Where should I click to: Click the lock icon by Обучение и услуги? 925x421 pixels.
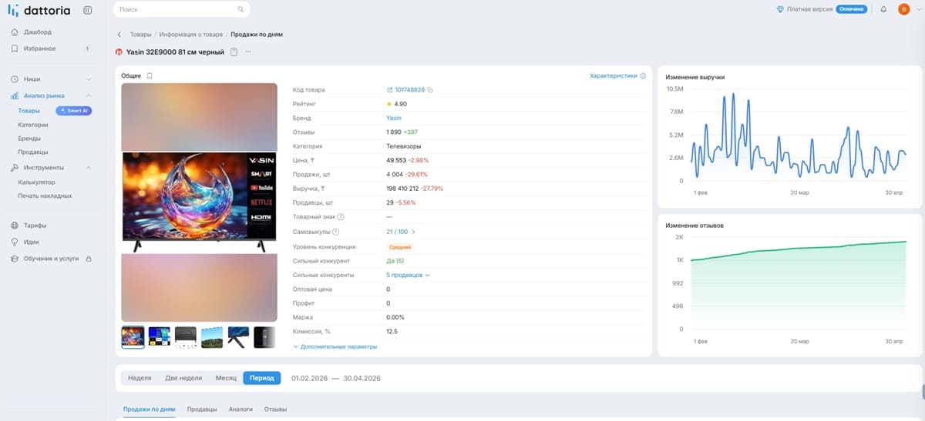tap(88, 259)
